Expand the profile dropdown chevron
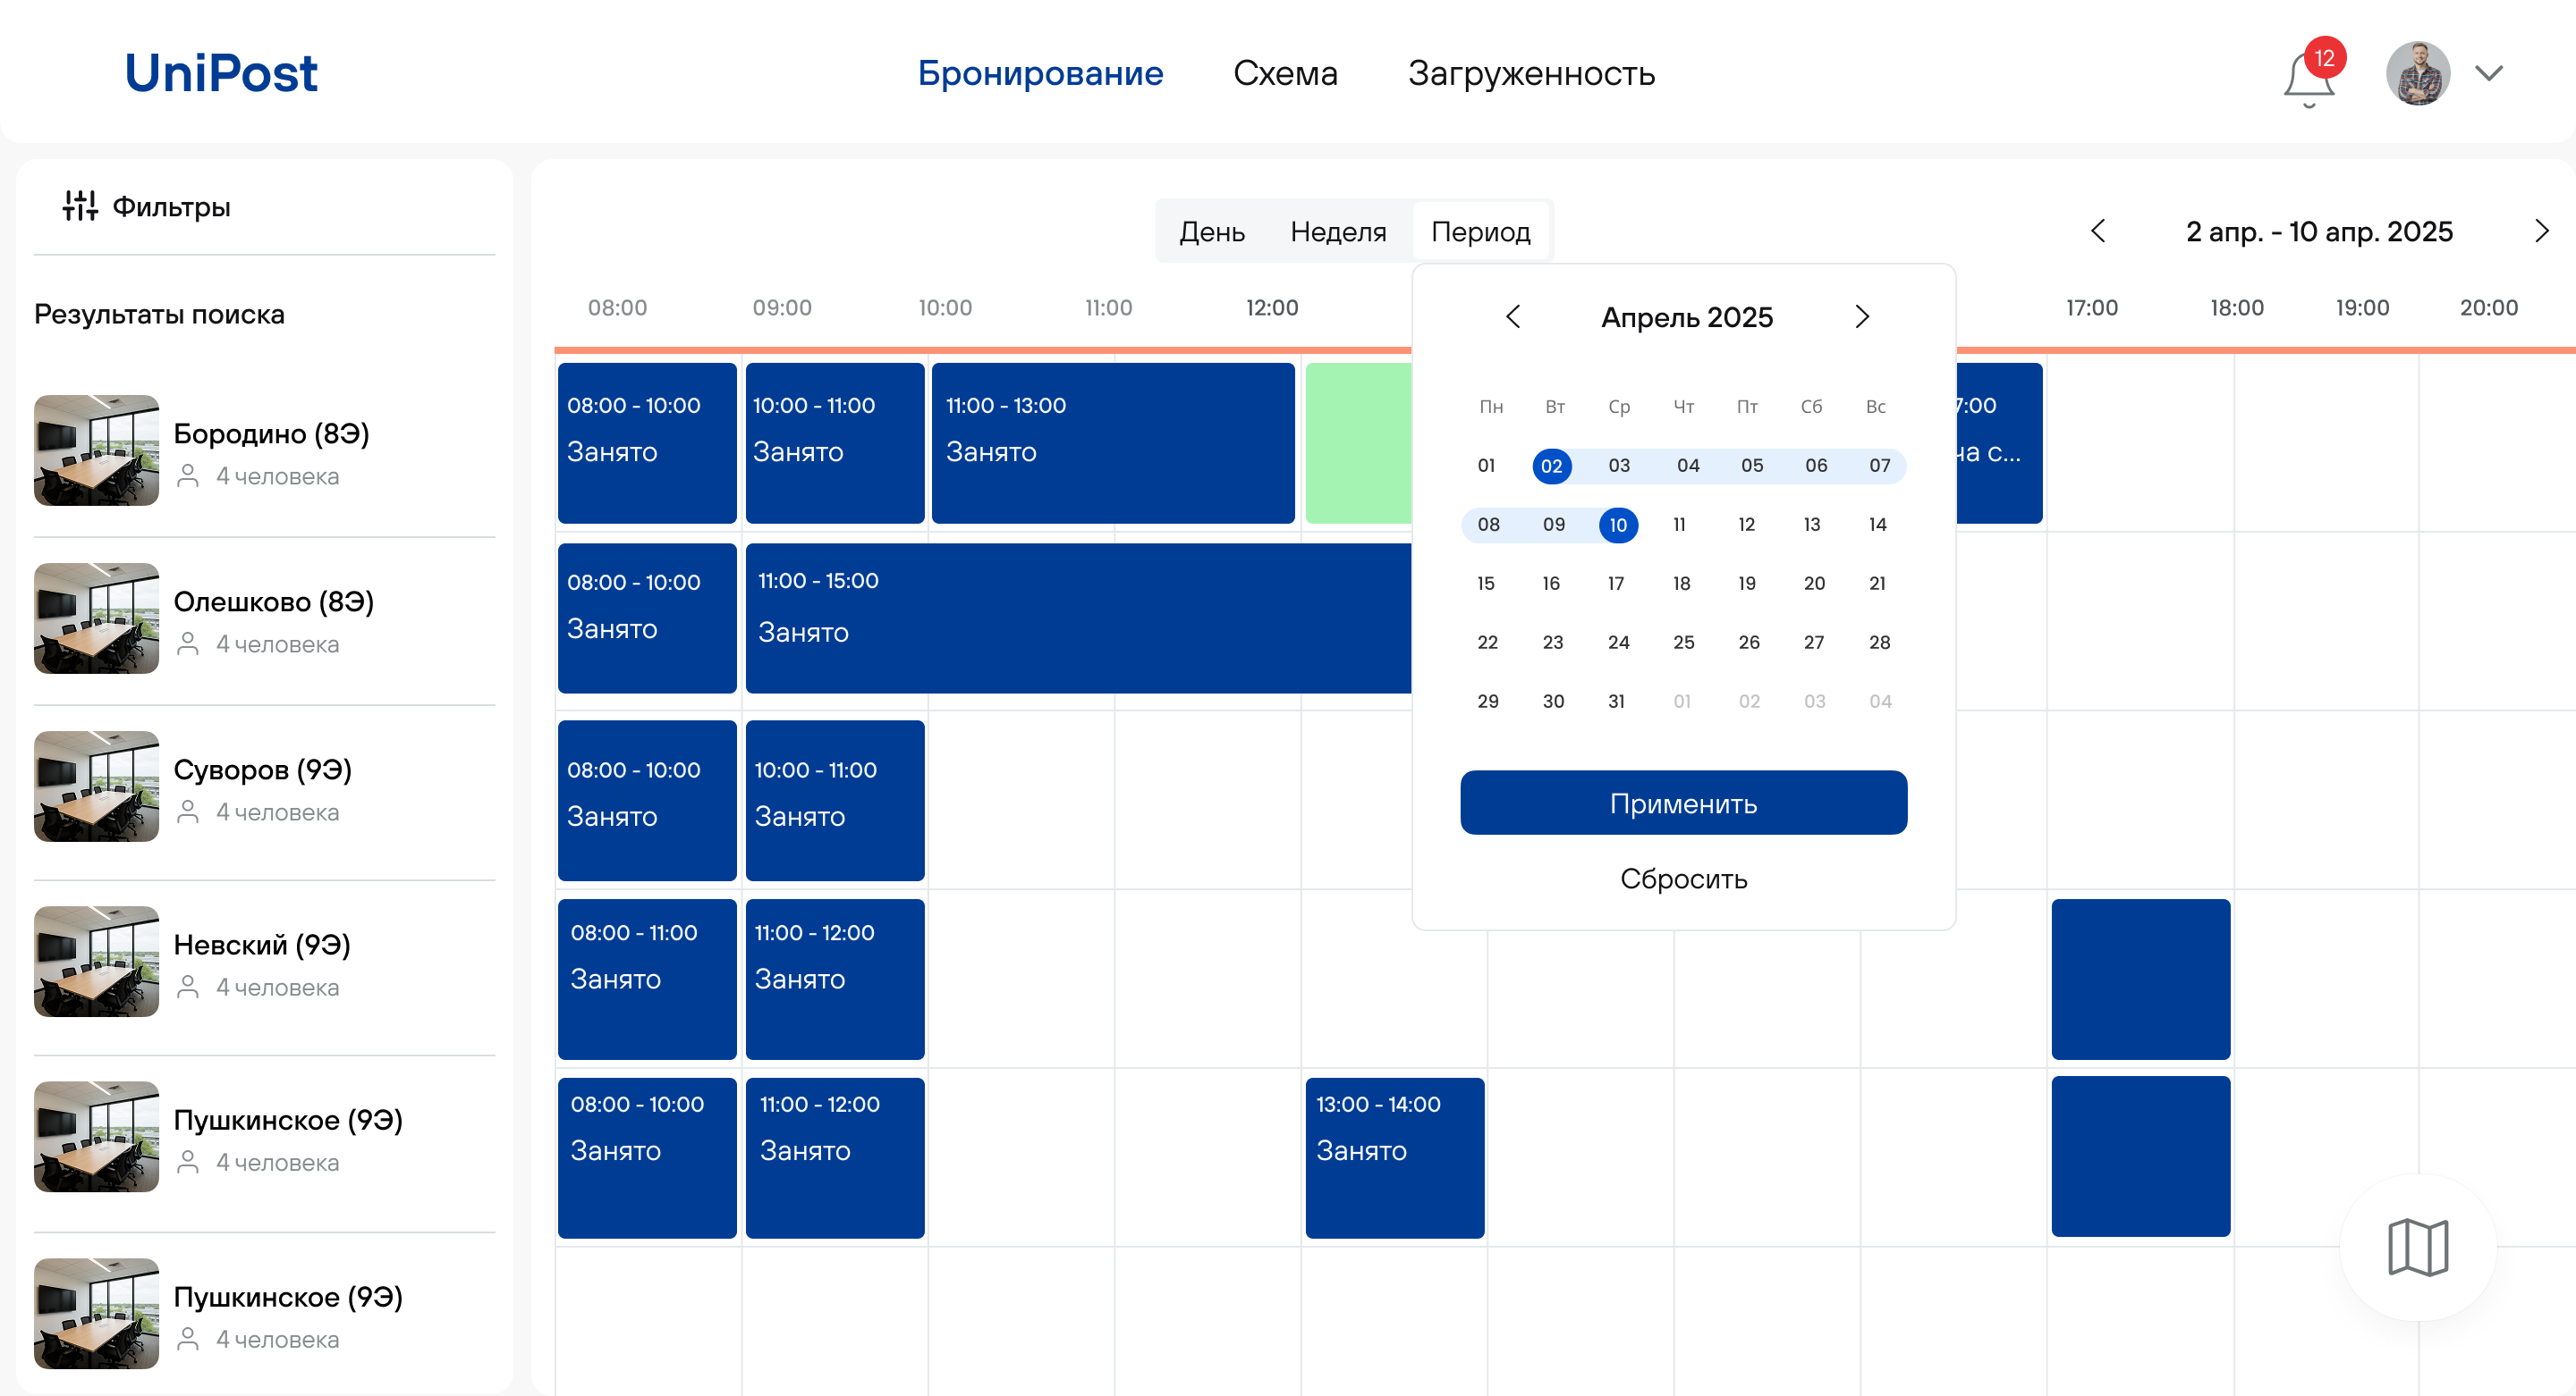This screenshot has width=2576, height=1396. point(2488,73)
